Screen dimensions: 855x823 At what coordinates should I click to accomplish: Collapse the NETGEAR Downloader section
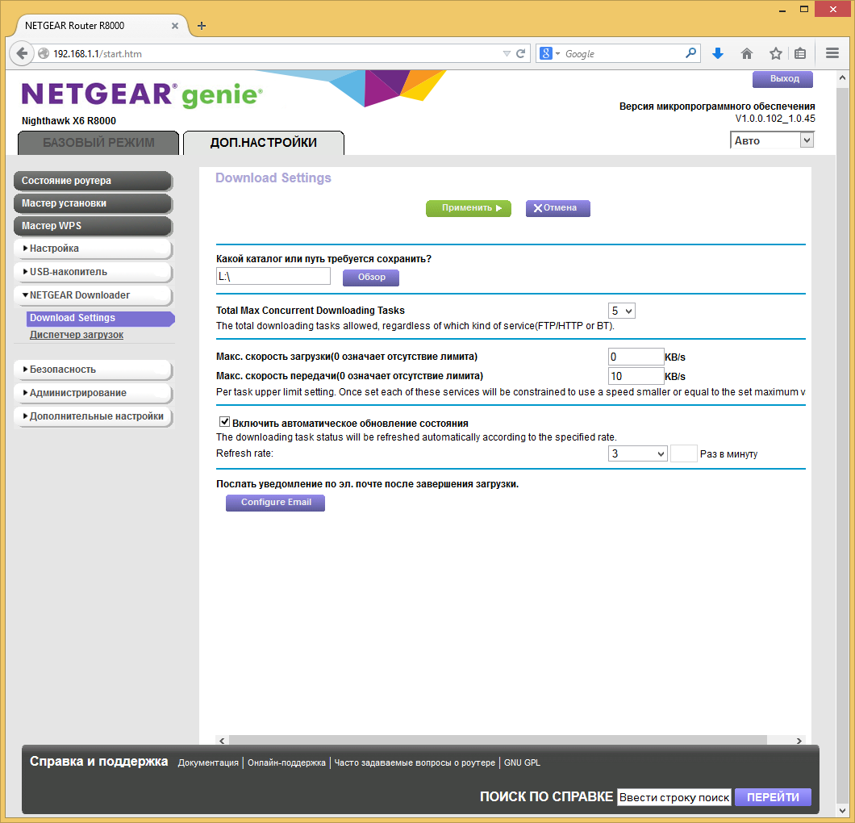tap(93, 295)
